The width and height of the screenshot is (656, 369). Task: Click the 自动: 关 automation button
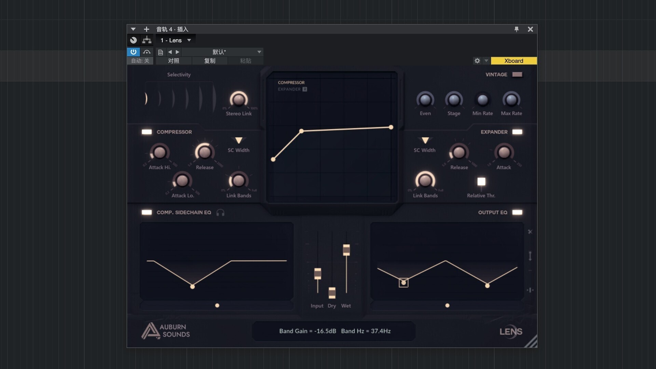140,61
